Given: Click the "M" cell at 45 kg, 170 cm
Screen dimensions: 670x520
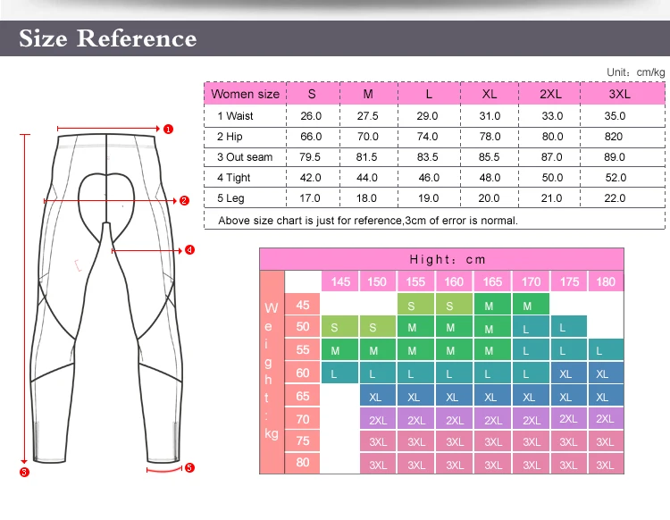Looking at the screenshot, I should pyautogui.click(x=531, y=304).
